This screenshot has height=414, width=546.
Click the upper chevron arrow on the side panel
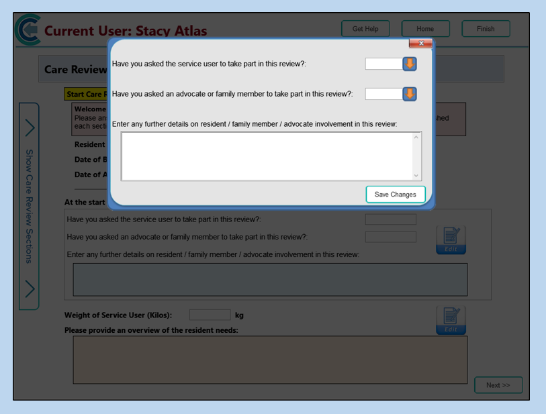coord(29,127)
